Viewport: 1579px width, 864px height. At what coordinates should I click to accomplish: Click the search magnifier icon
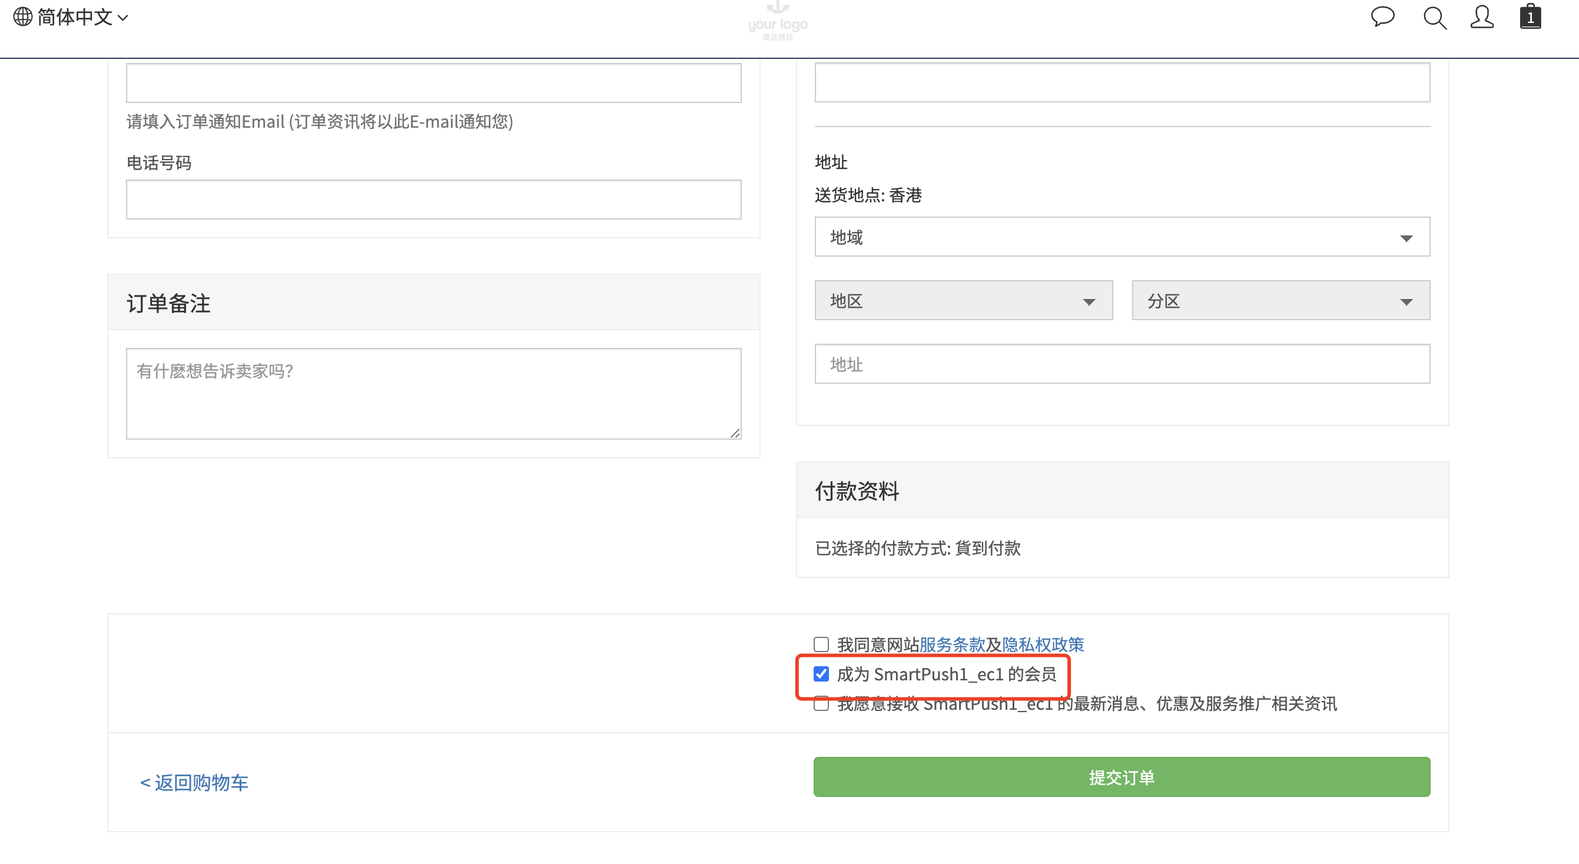click(1434, 18)
